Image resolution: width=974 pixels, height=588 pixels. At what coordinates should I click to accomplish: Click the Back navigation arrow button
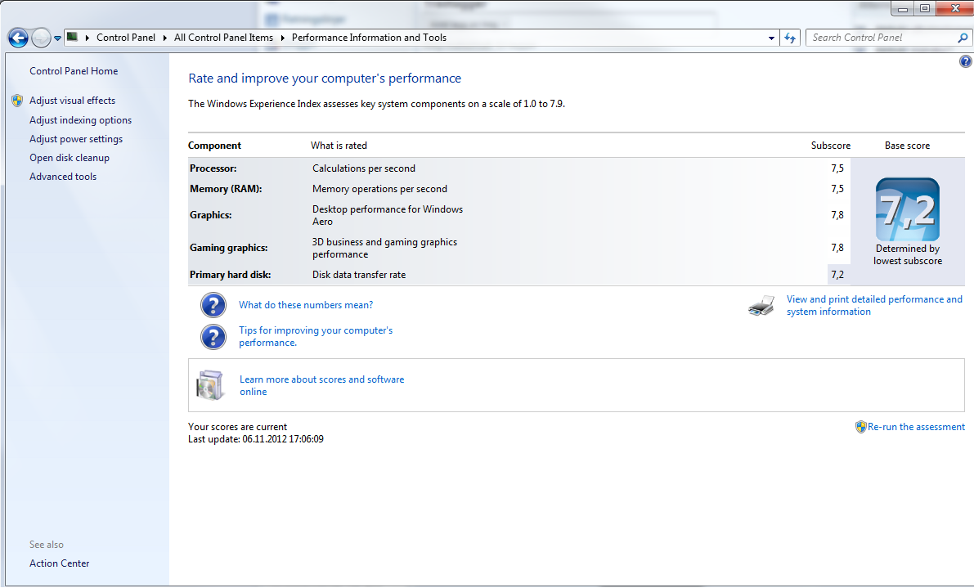[x=18, y=38]
